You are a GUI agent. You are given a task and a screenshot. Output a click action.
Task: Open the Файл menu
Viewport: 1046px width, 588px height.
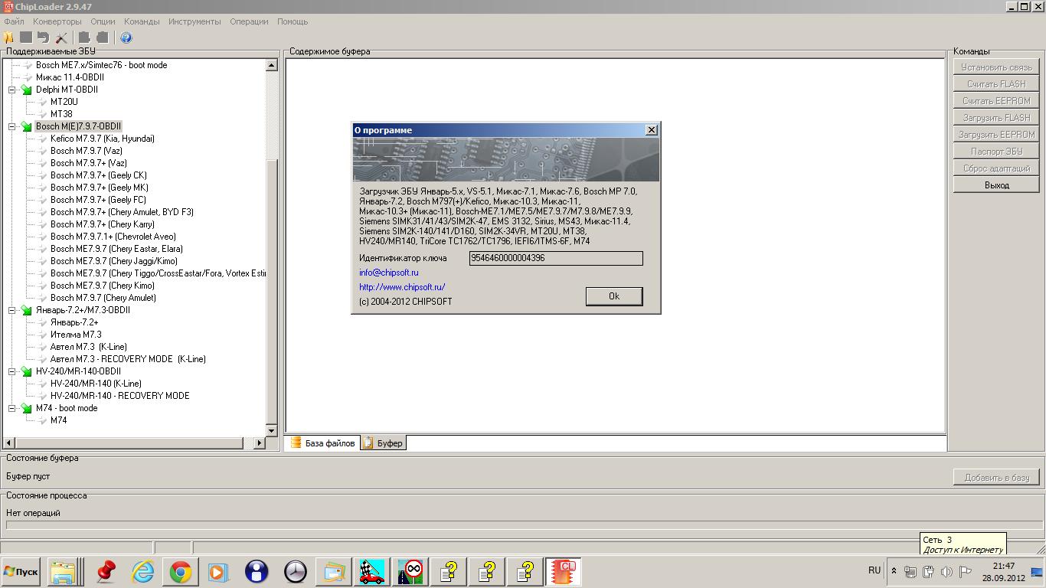(14, 21)
